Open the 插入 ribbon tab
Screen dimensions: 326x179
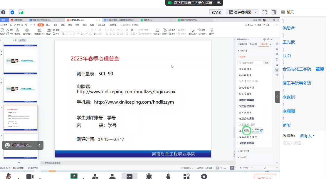click(48, 25)
